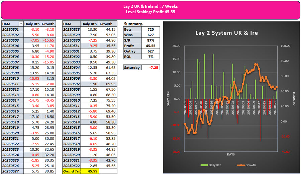
Task: Click the Saturday value -7.25 cell
Action: (x=150, y=67)
